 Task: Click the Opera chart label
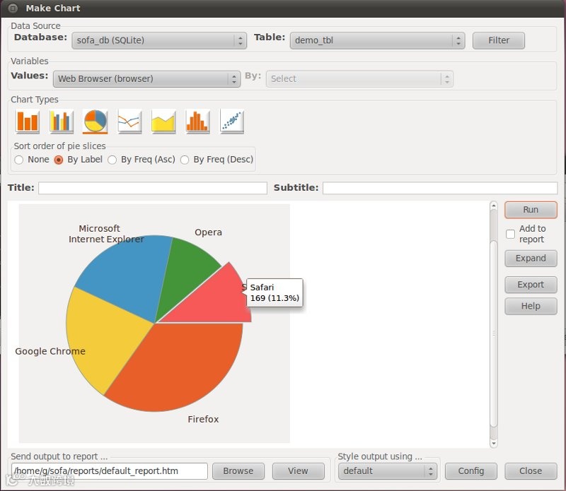click(x=208, y=232)
